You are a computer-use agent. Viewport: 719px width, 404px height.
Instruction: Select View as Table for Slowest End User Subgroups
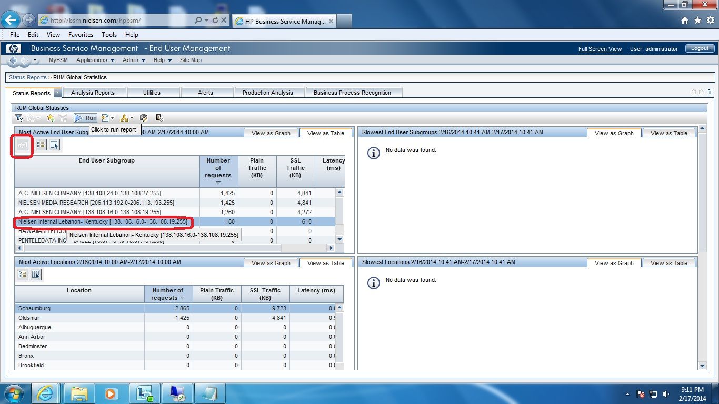669,133
